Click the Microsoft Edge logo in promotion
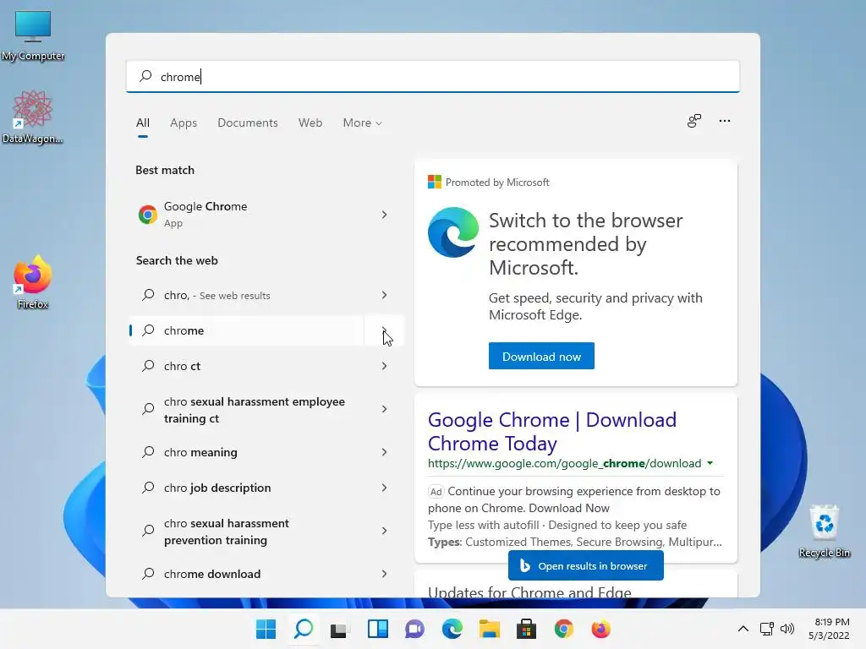 pos(453,232)
